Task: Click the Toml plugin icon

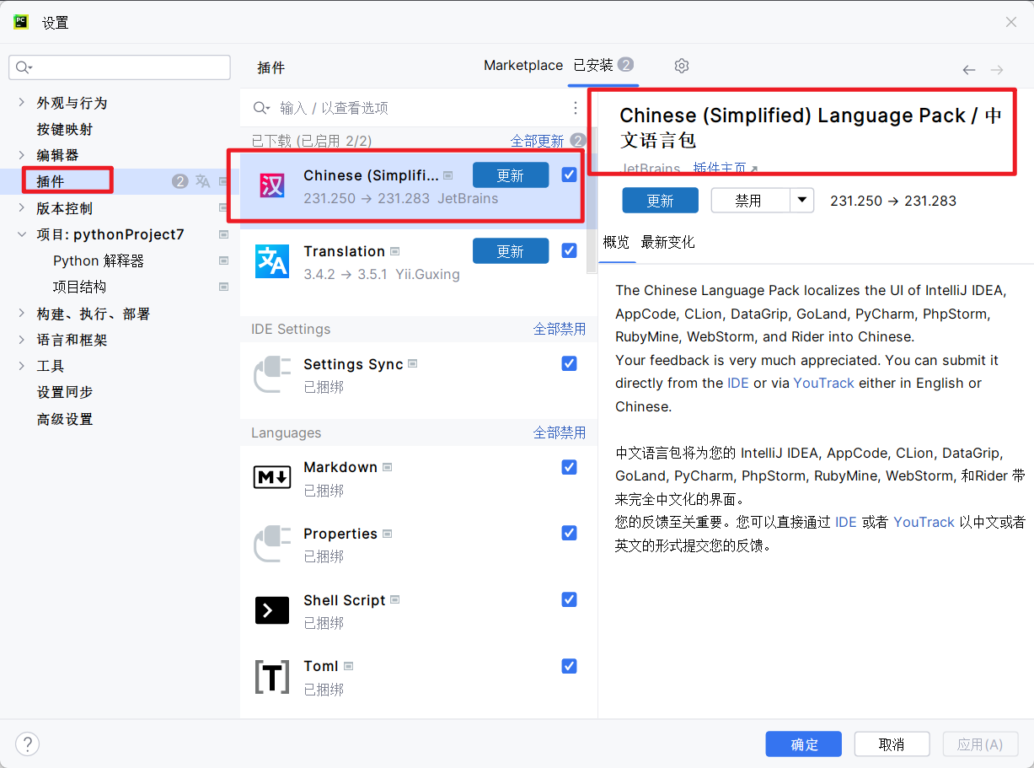Action: [x=271, y=676]
